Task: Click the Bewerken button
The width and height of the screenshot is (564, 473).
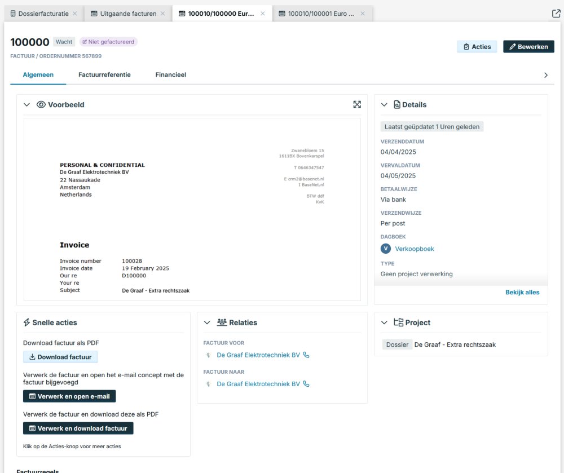Action: tap(528, 47)
